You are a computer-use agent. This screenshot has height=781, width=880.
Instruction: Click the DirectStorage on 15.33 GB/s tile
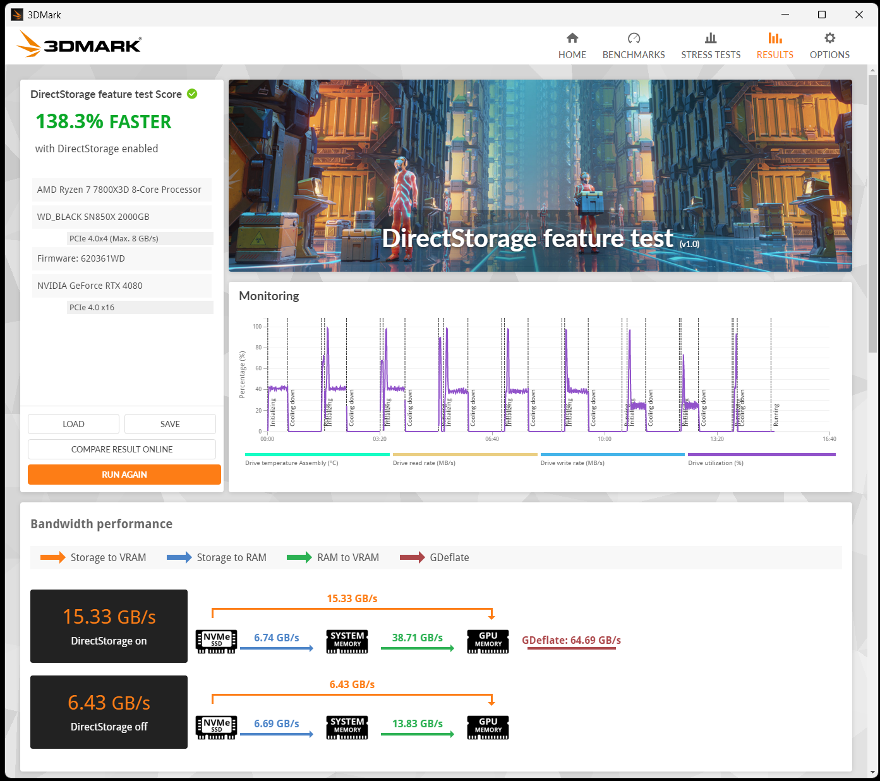109,626
